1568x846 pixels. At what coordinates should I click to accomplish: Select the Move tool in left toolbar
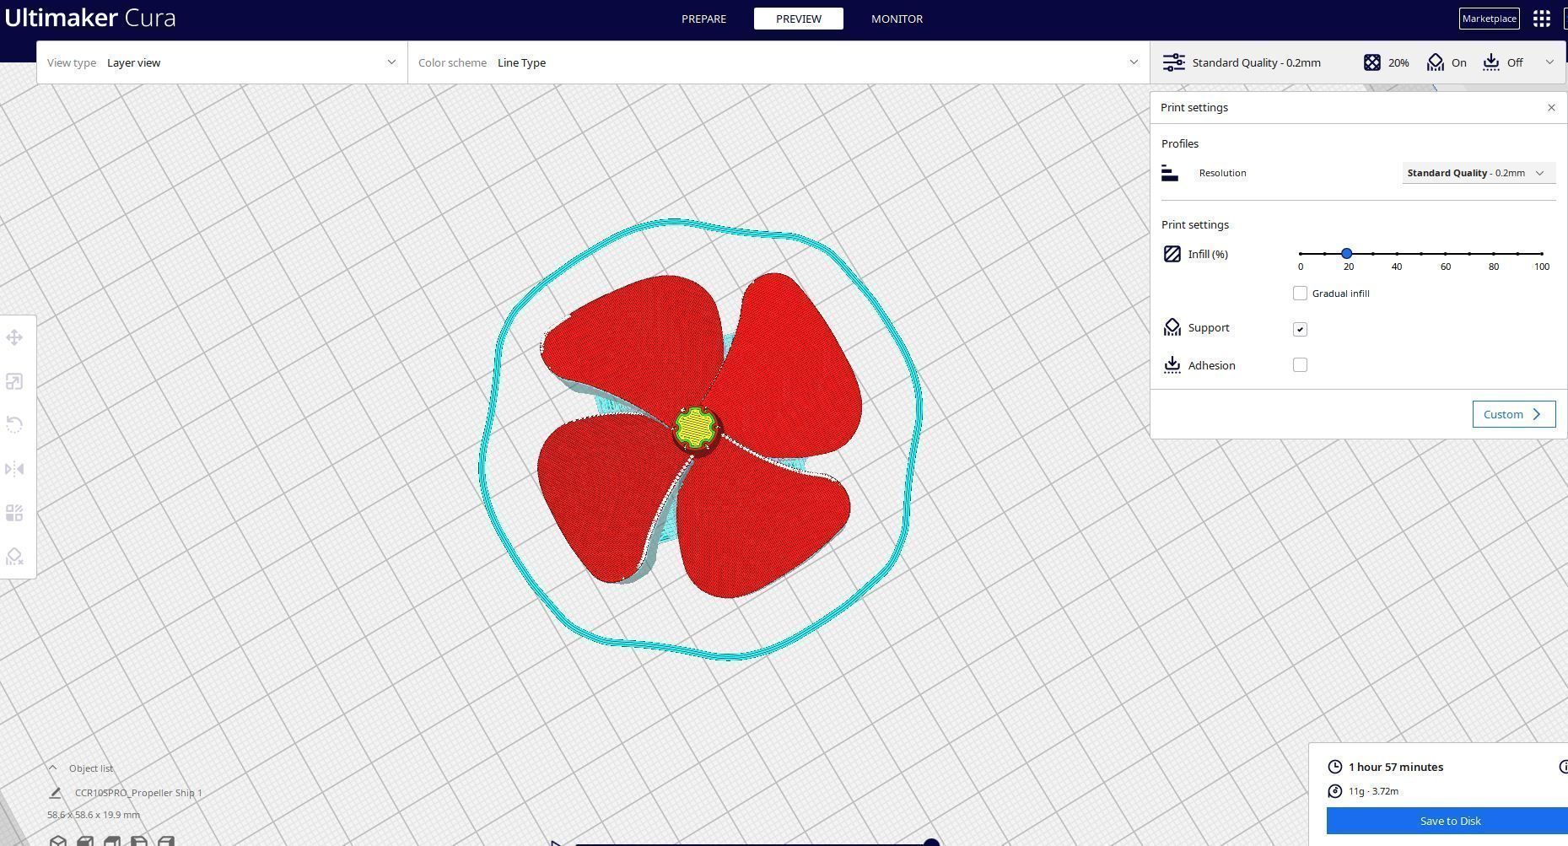coord(14,338)
